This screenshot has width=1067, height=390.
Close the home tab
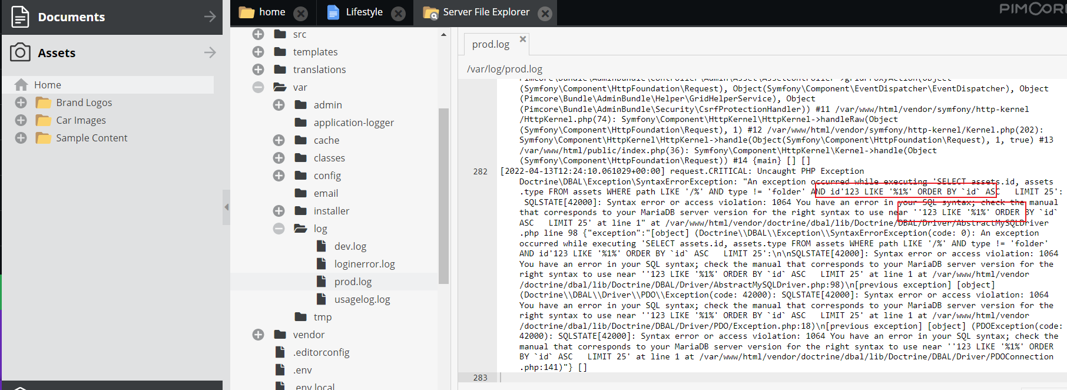click(301, 13)
